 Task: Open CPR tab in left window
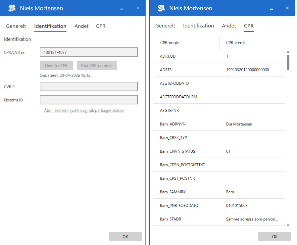click(x=101, y=26)
